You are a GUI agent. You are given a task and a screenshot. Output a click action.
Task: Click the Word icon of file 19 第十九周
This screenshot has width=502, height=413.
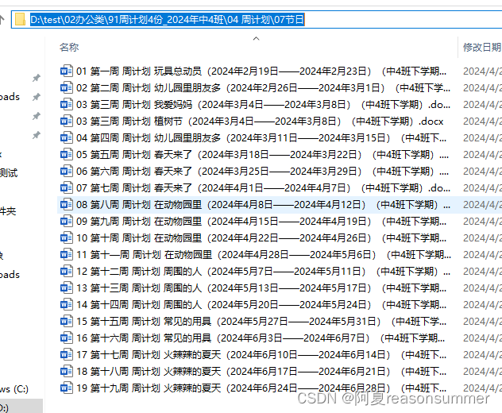[x=66, y=388]
